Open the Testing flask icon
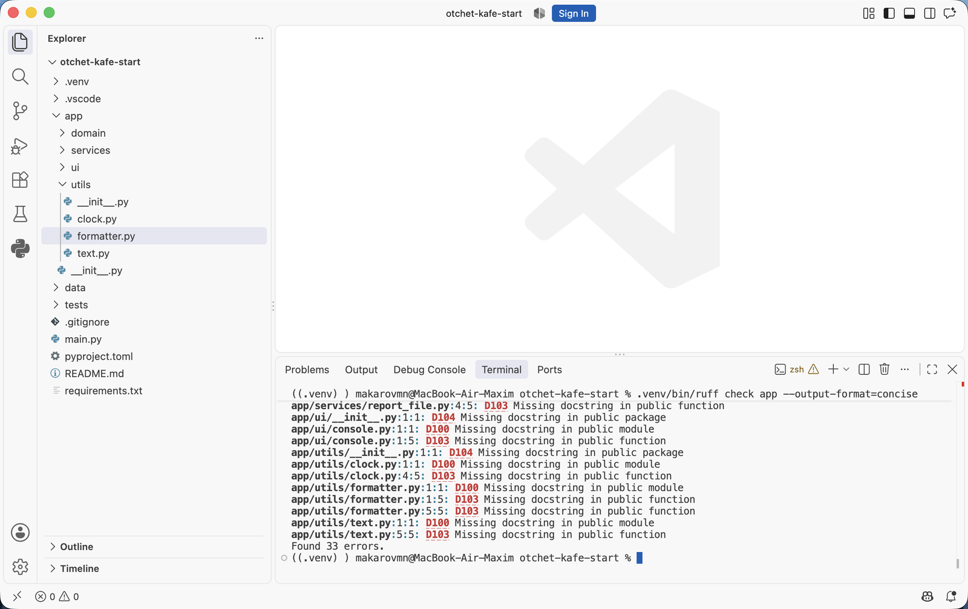 click(20, 214)
